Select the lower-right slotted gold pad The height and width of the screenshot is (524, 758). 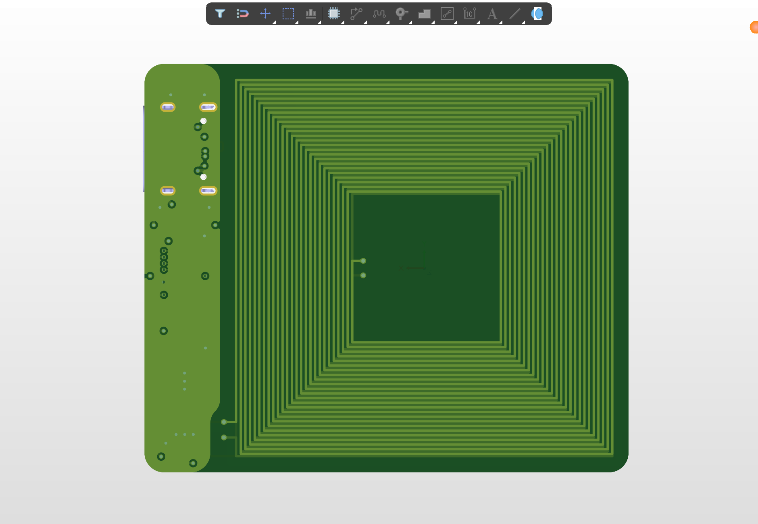208,191
